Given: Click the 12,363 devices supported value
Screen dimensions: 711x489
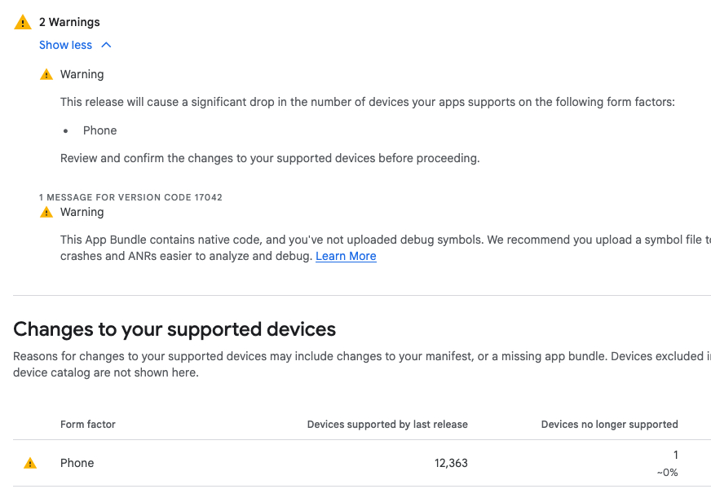Looking at the screenshot, I should pos(451,463).
